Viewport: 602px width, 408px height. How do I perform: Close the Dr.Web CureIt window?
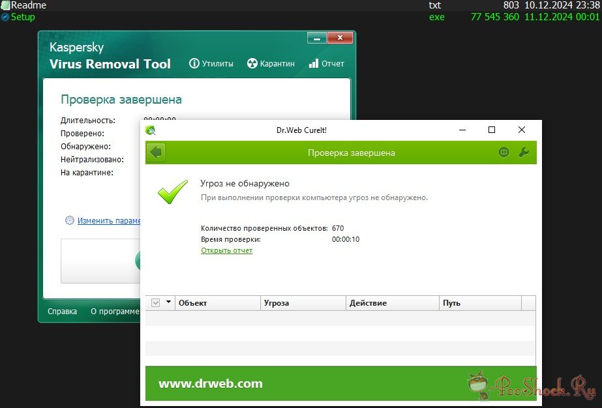tap(521, 130)
